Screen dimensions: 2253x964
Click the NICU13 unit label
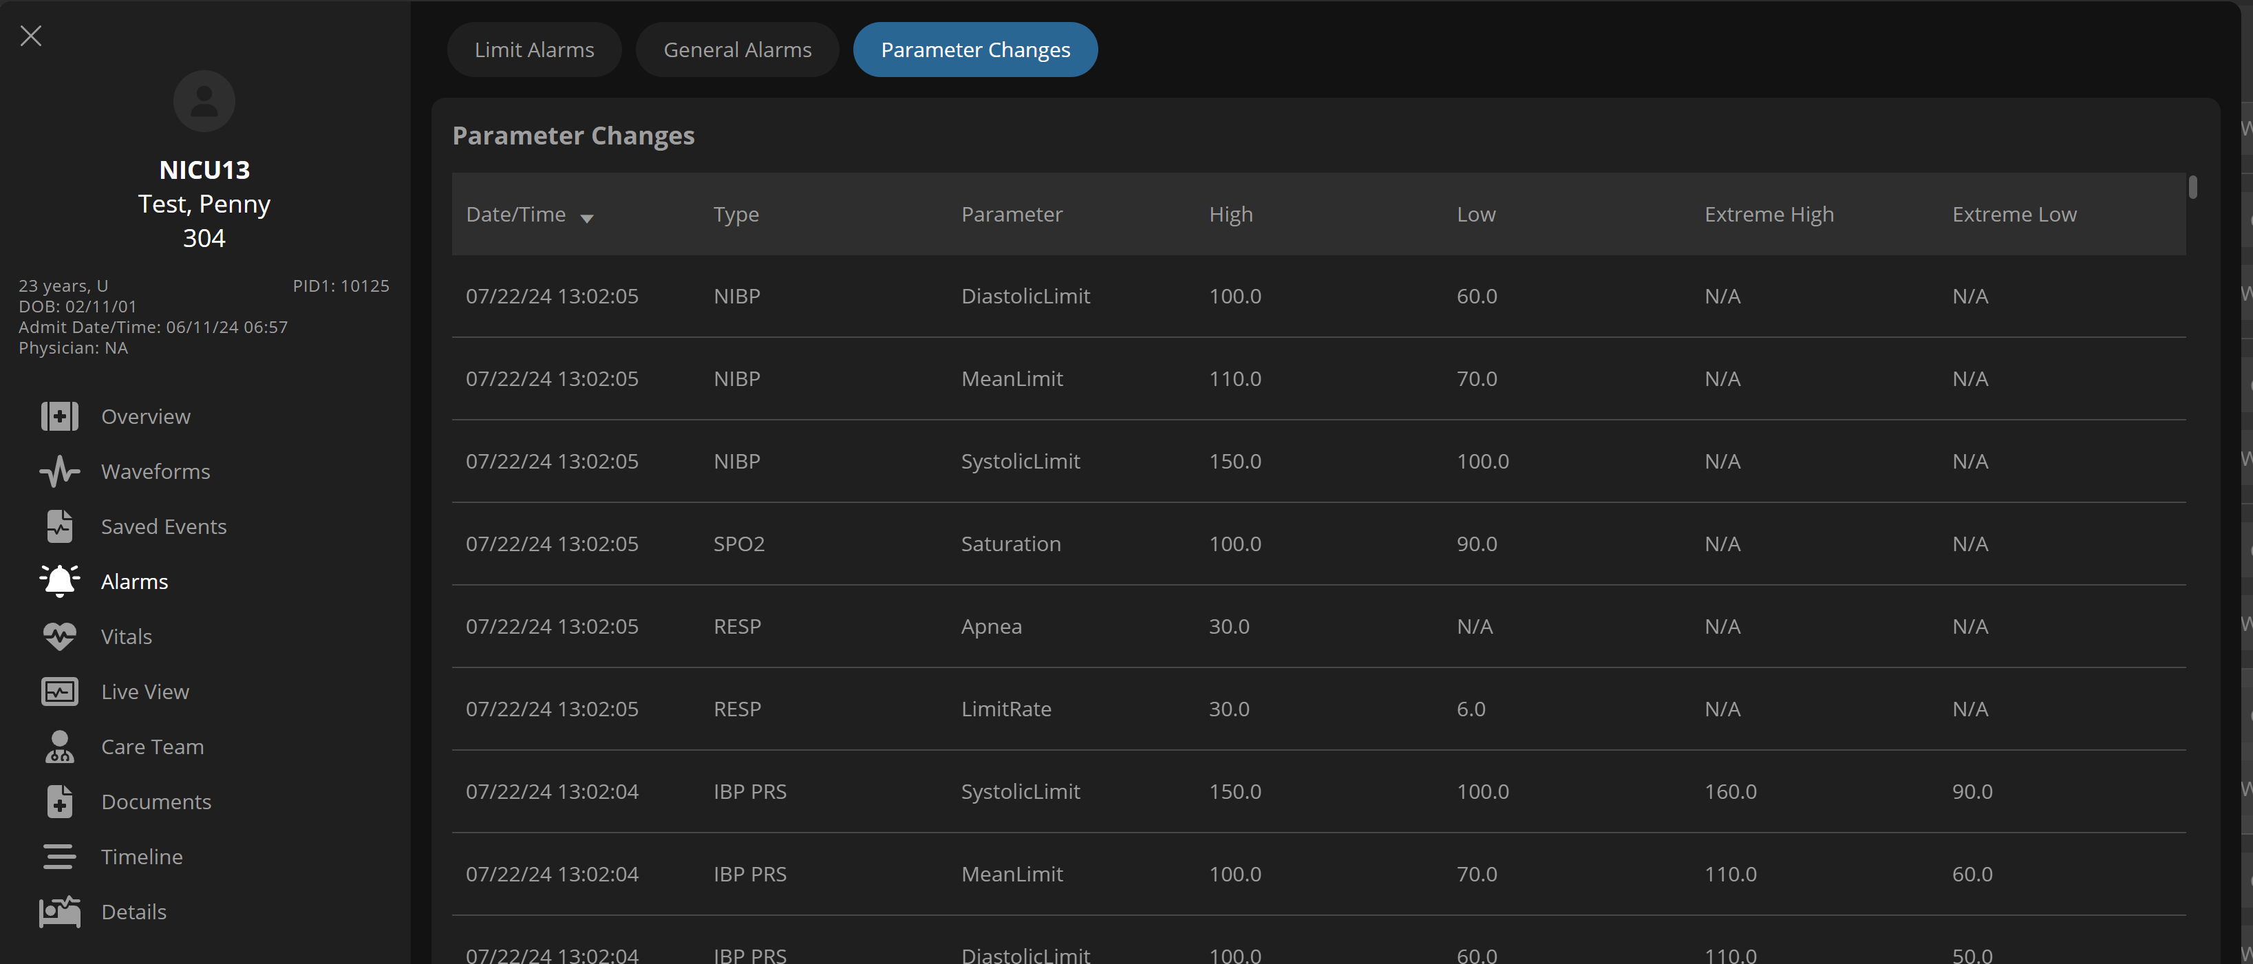click(x=204, y=170)
